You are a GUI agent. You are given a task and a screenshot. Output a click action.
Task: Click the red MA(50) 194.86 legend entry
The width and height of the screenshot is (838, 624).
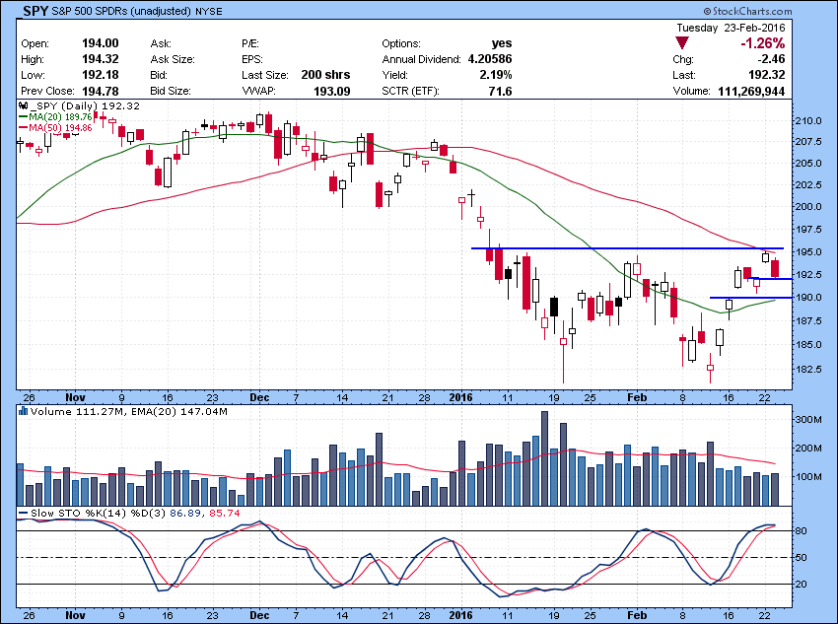click(55, 128)
